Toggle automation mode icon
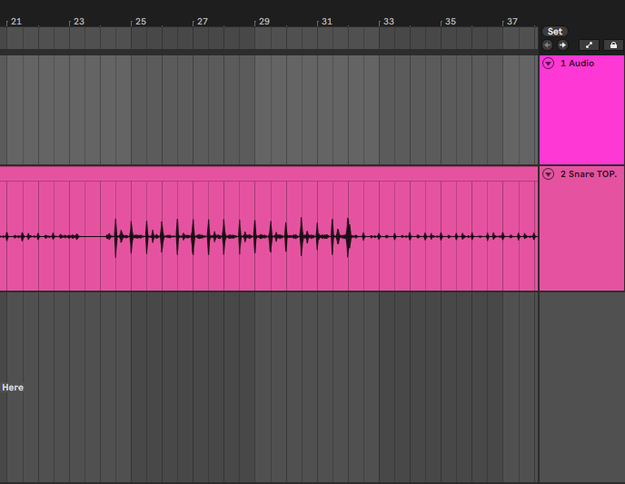This screenshot has width=625, height=484. [x=589, y=45]
